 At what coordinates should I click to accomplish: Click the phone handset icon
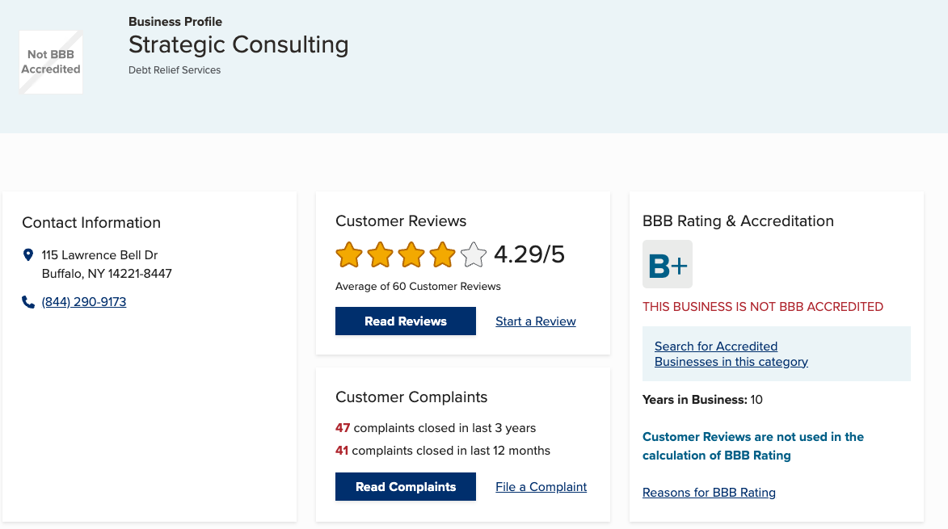(x=28, y=302)
